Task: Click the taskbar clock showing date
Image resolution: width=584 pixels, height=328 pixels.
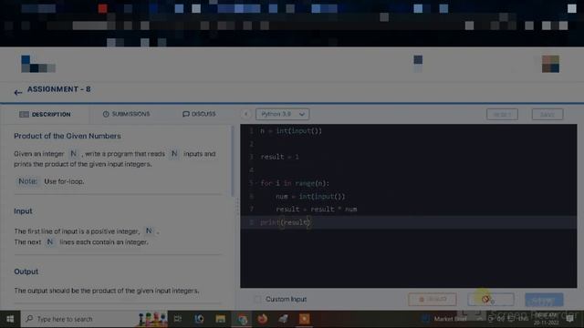Action: [x=546, y=319]
